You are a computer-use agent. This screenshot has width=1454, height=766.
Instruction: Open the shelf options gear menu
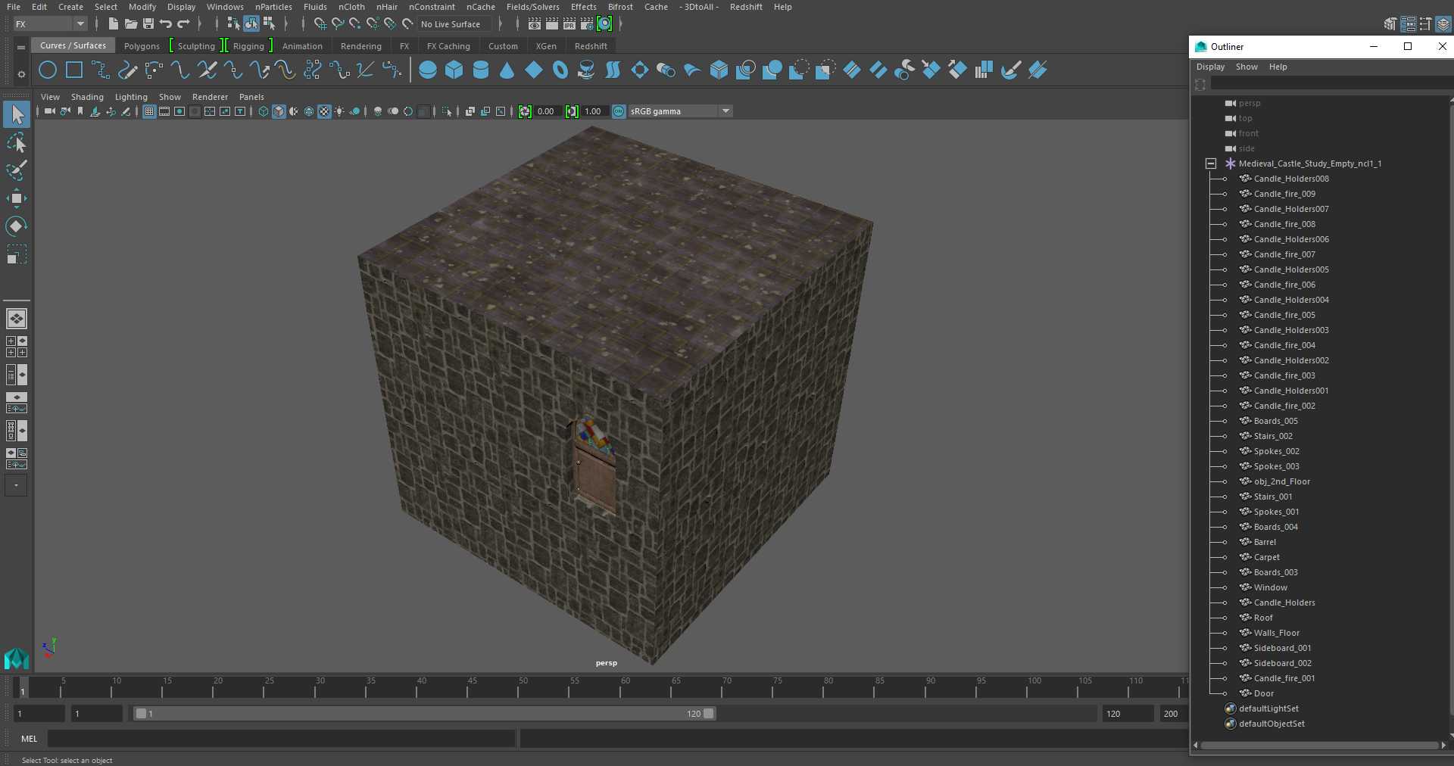pos(21,74)
